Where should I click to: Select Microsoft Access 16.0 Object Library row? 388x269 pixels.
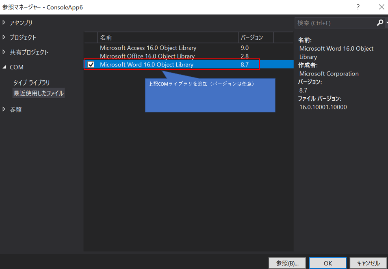point(189,48)
